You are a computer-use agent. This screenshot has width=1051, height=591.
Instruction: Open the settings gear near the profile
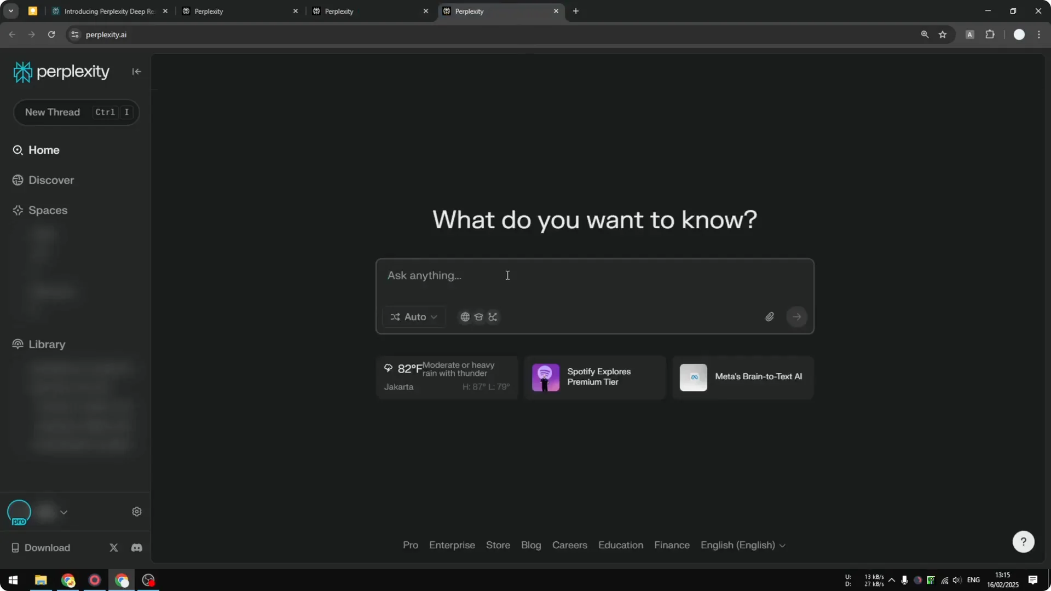click(137, 511)
